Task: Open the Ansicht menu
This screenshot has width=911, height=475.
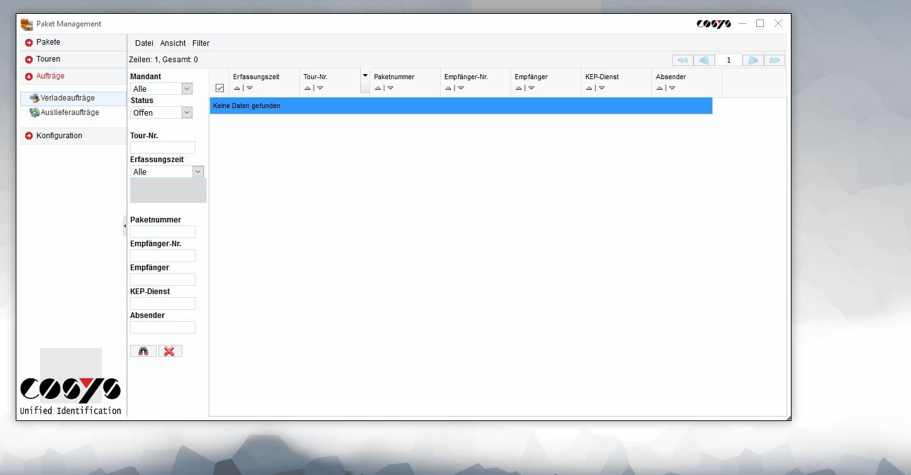Action: (x=173, y=43)
